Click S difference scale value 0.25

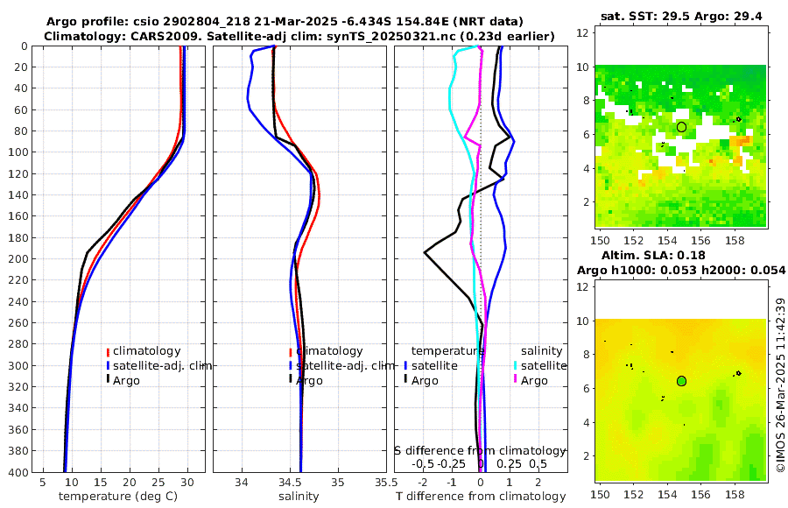click(x=509, y=464)
